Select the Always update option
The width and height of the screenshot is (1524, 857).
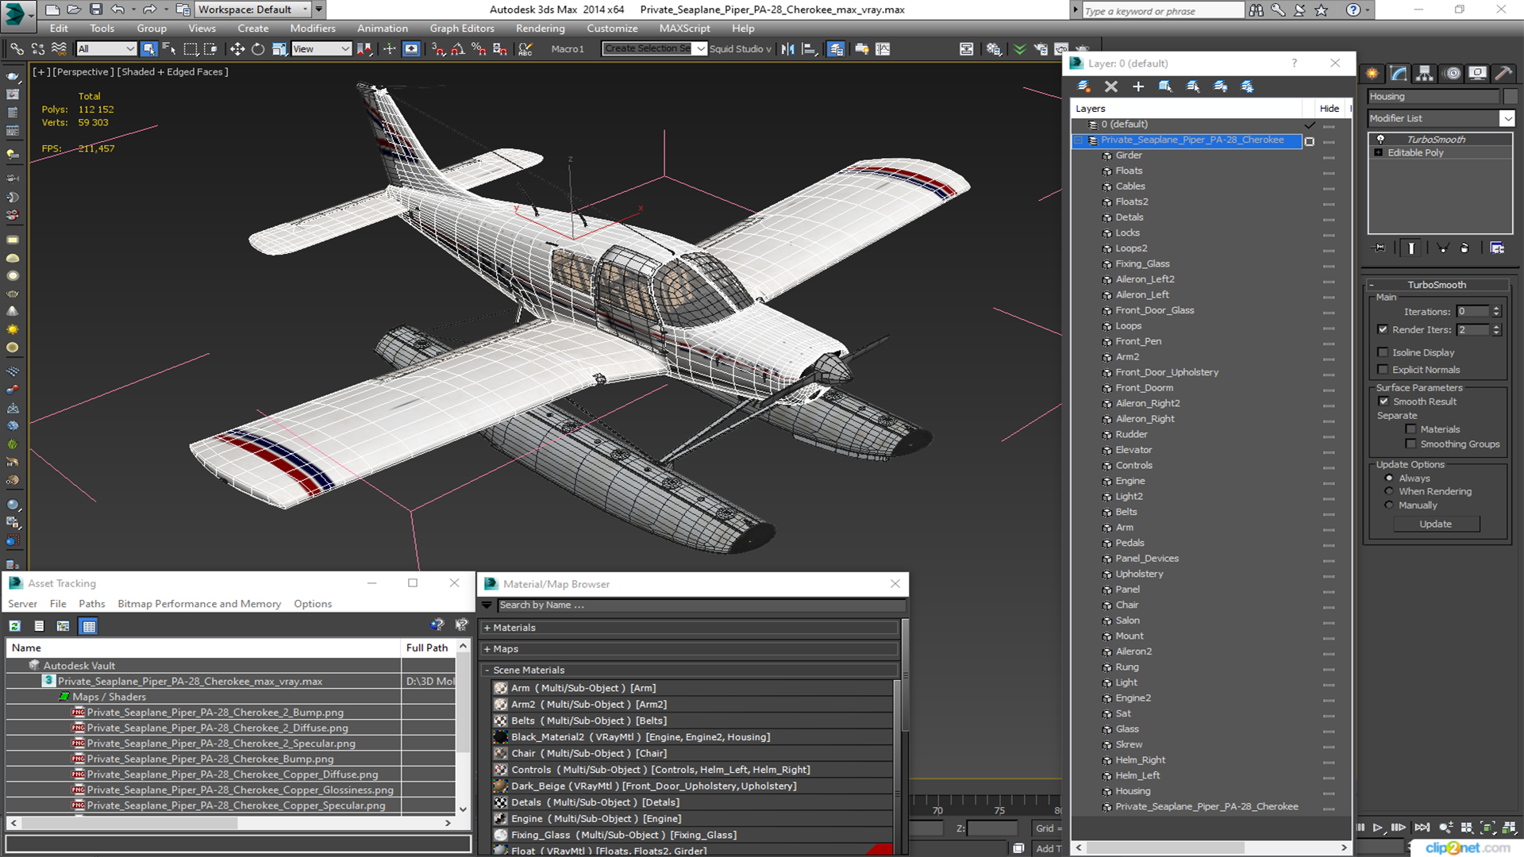coord(1389,478)
